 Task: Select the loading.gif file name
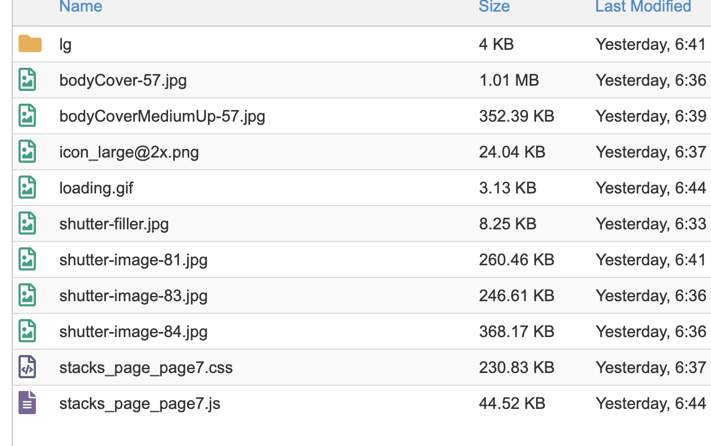[96, 188]
